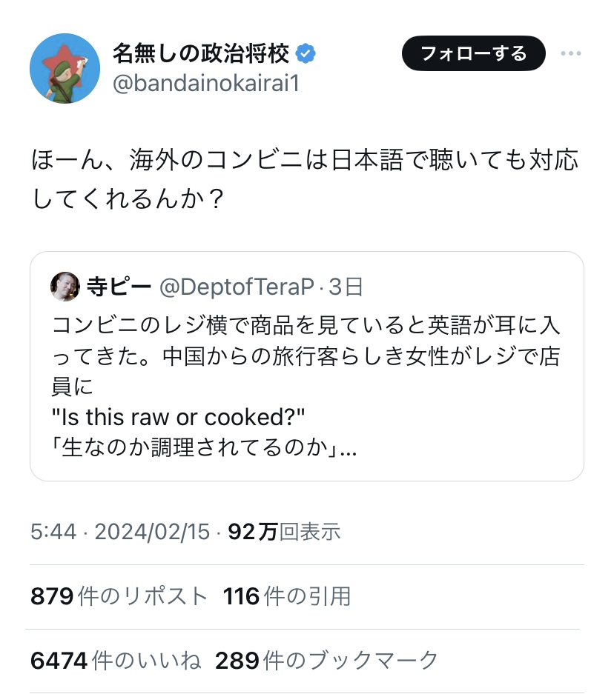Click the blue verified badge
The height and width of the screenshot is (694, 614).
306,53
